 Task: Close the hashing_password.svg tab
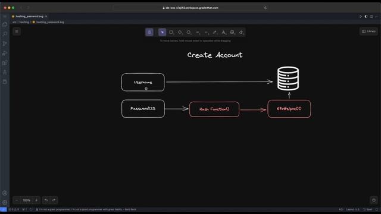pyautogui.click(x=46, y=16)
